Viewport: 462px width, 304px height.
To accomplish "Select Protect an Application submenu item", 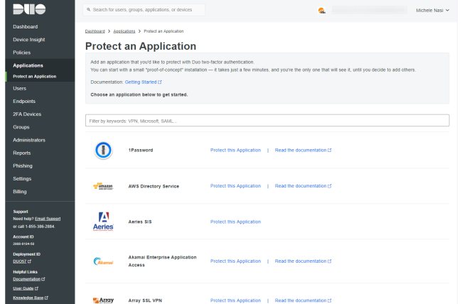I will point(35,76).
